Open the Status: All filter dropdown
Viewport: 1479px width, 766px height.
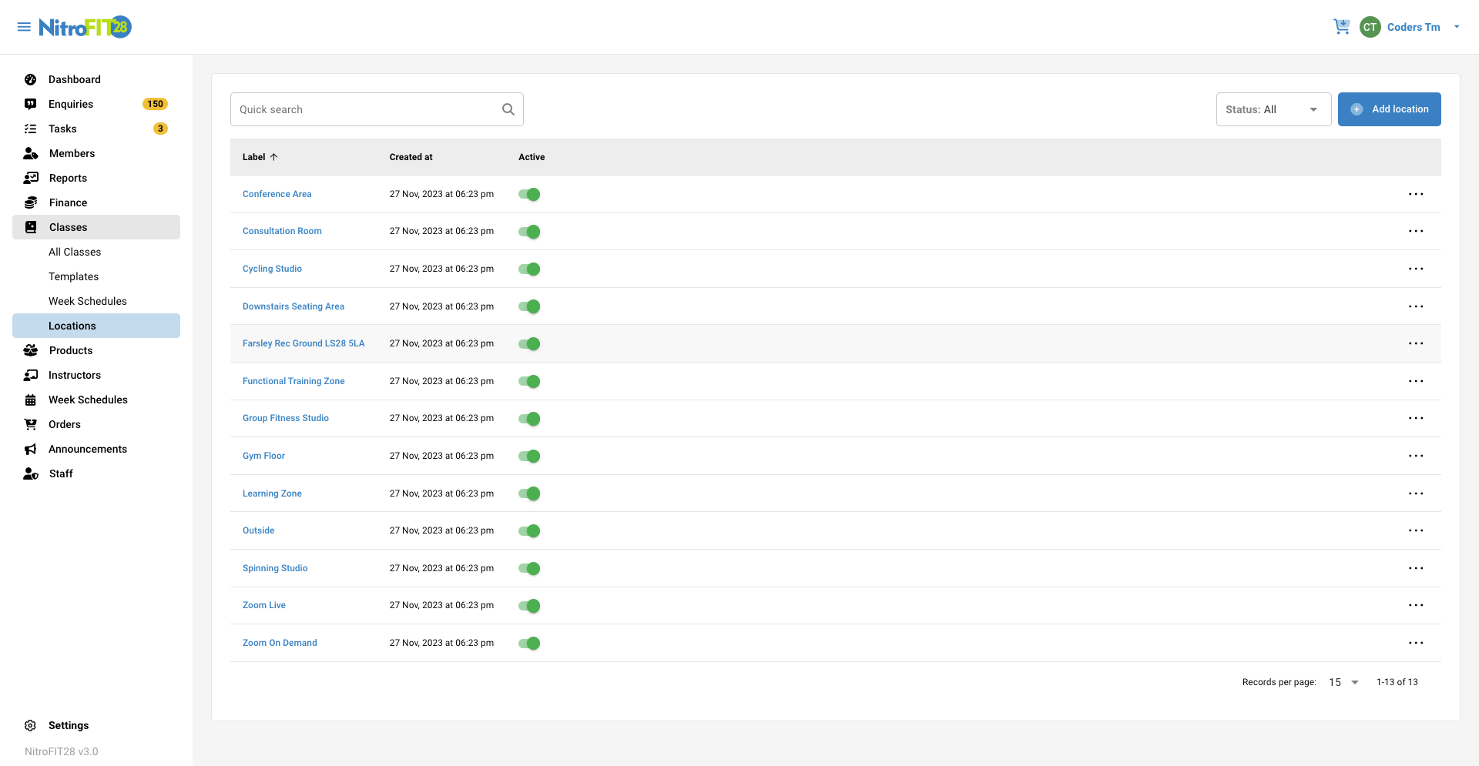pyautogui.click(x=1273, y=109)
